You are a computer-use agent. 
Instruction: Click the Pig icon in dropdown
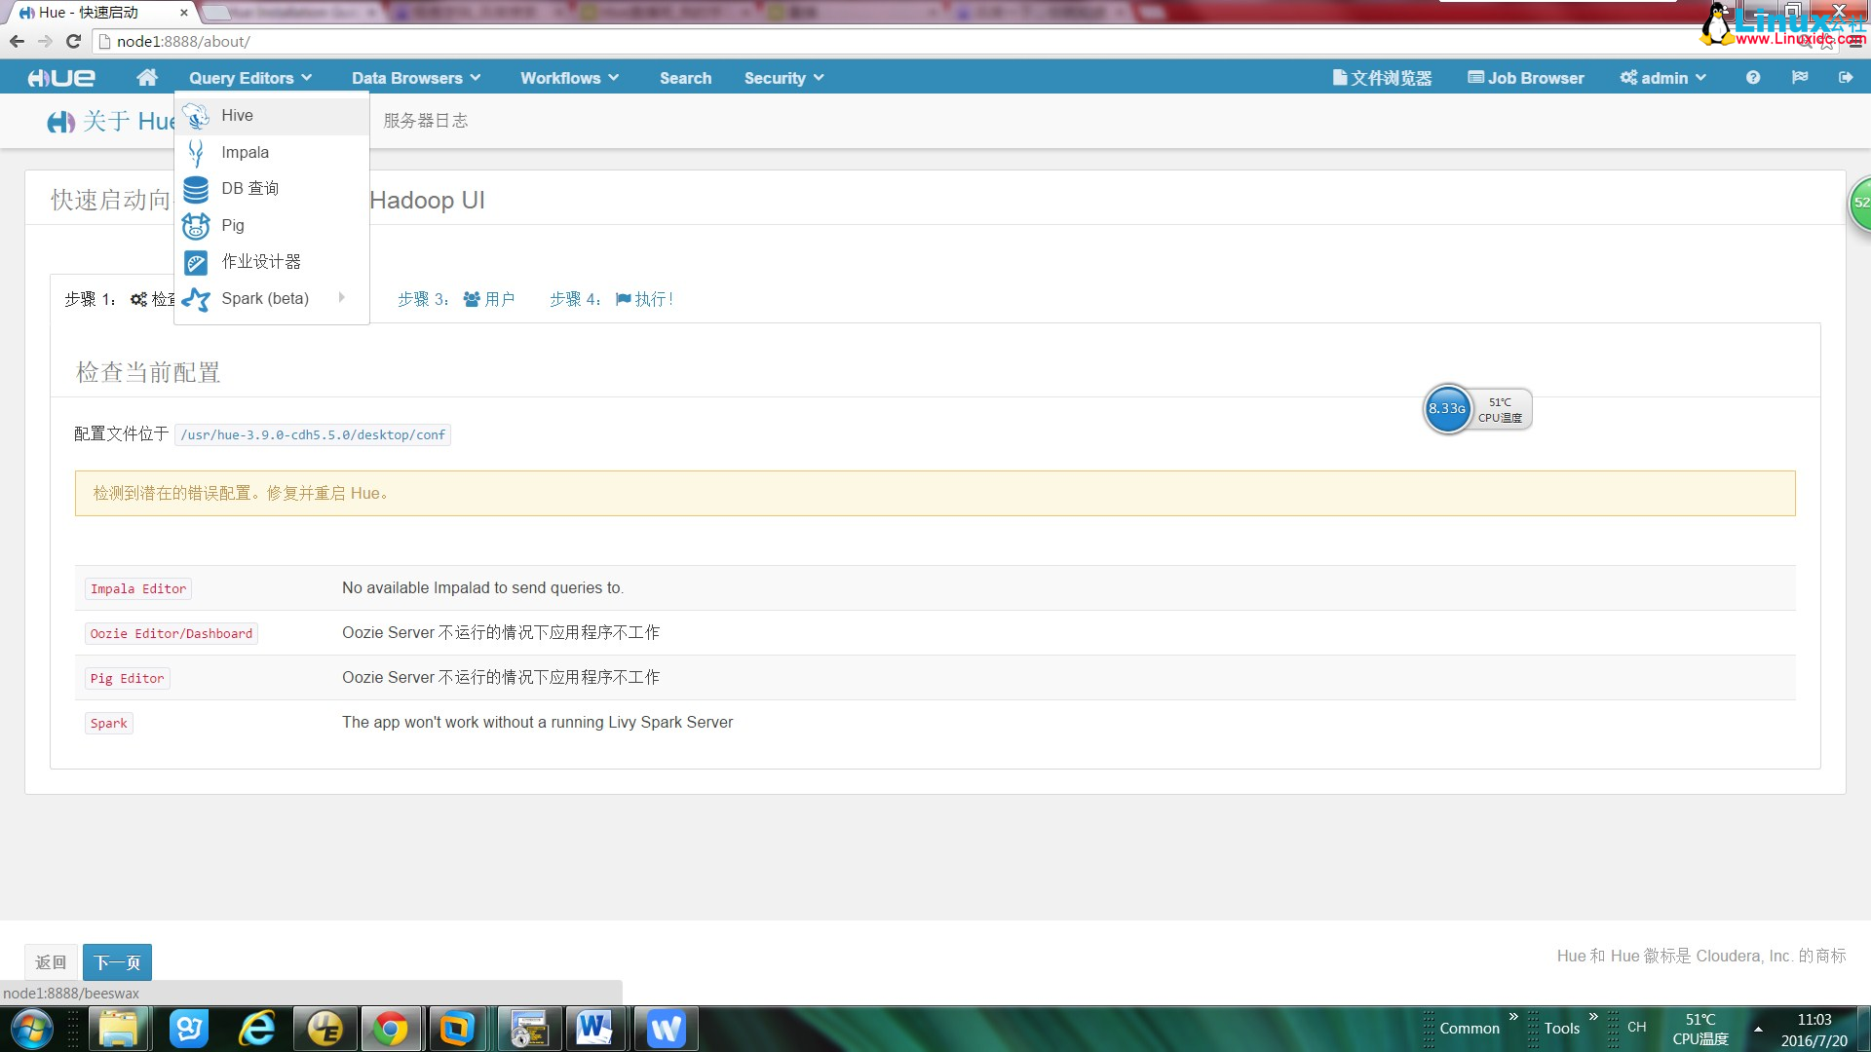[x=196, y=226]
